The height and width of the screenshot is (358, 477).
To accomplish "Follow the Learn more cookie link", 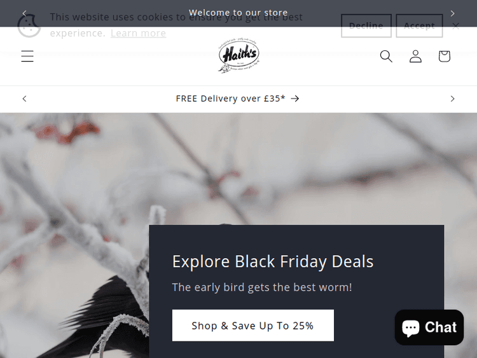I will [138, 33].
